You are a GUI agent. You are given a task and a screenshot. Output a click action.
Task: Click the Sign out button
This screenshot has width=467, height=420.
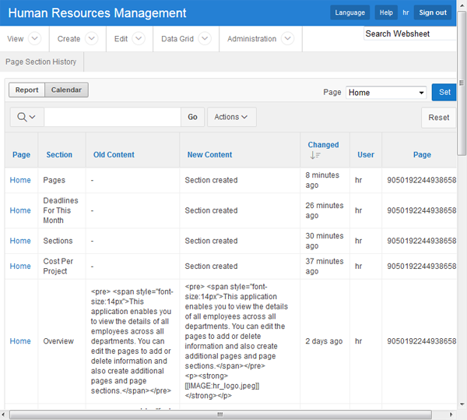tap(433, 12)
